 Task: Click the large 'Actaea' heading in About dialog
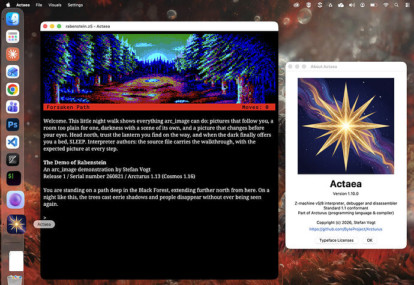point(346,184)
